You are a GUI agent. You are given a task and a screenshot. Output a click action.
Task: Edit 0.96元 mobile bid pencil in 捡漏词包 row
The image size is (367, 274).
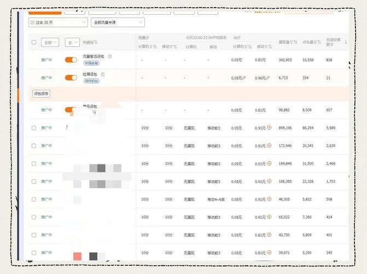pos(268,78)
